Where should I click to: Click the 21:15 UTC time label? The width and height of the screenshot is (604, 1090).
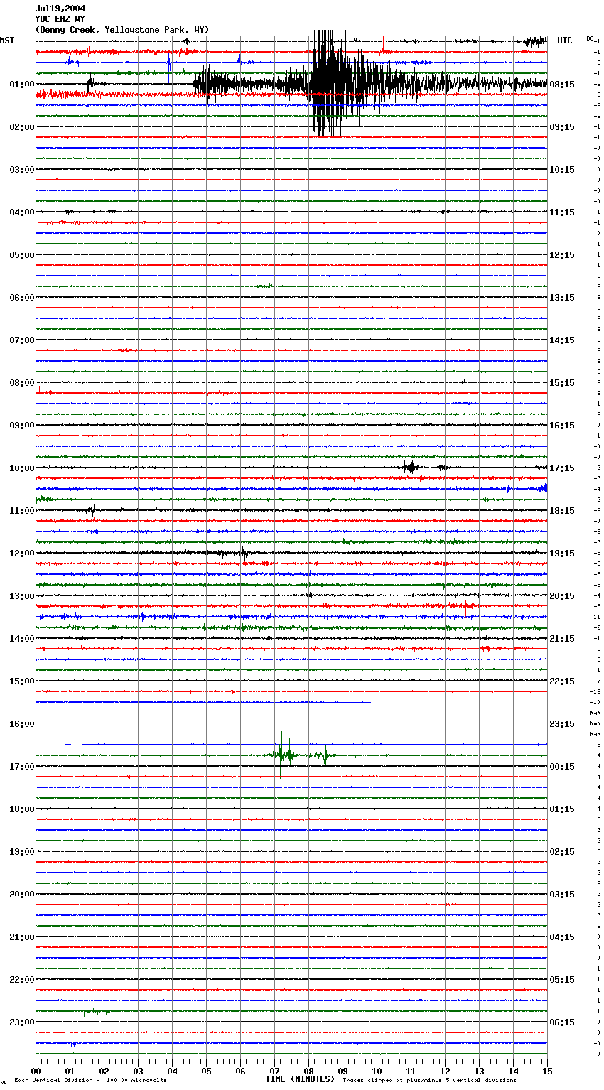coord(562,639)
